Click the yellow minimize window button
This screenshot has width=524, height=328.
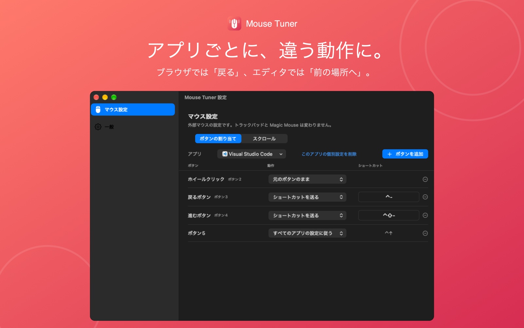tap(105, 97)
